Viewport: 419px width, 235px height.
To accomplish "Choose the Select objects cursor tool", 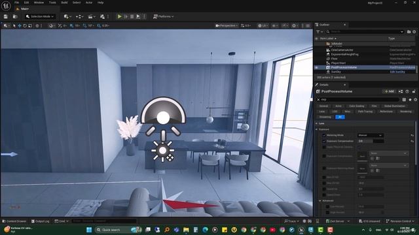I will 14,25.
